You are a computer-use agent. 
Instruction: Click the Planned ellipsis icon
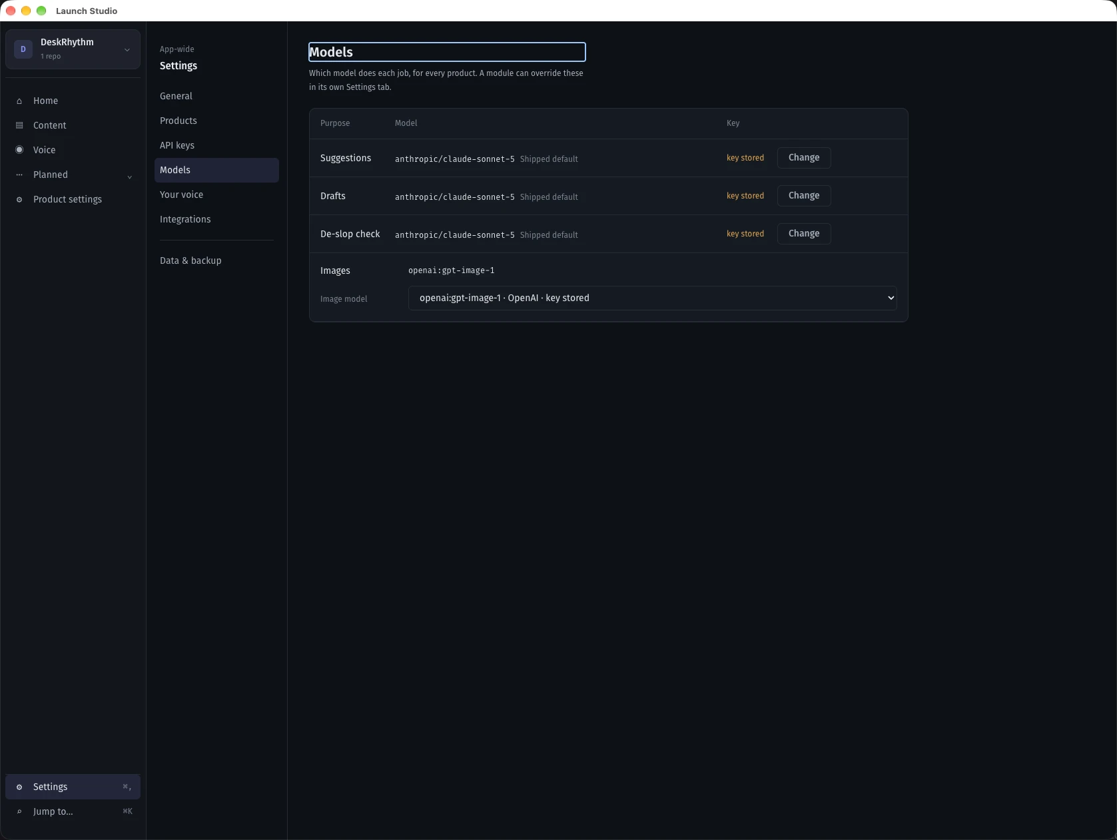pyautogui.click(x=19, y=175)
